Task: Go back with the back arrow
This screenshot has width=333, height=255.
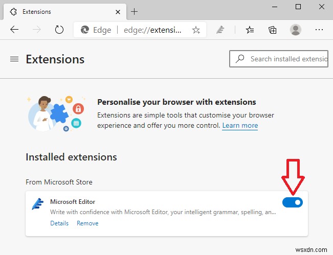Action: [x=14, y=30]
